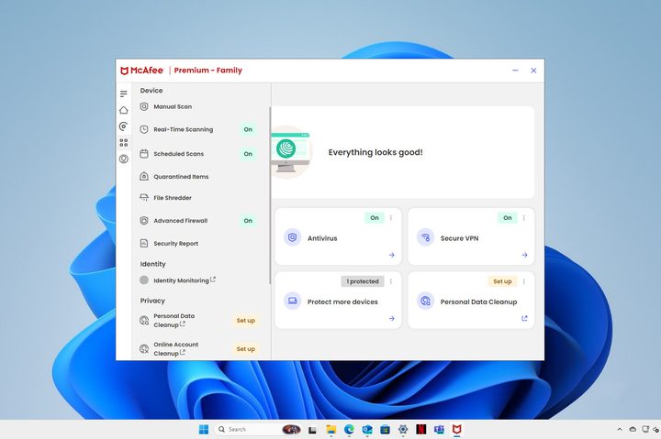This screenshot has height=439, width=661.
Task: Click On badge for Advanced Firewall
Action: (x=248, y=220)
